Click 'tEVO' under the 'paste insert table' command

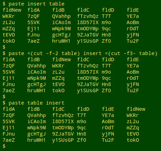[9, 35]
